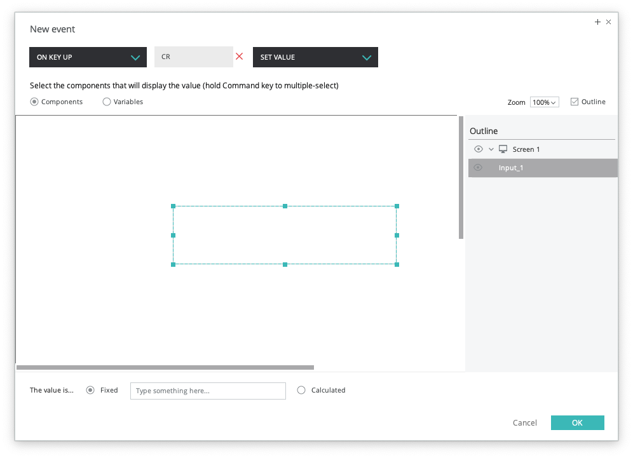The width and height of the screenshot is (633, 458).
Task: Click the canvas horizontal scrollbar
Action: coord(165,368)
